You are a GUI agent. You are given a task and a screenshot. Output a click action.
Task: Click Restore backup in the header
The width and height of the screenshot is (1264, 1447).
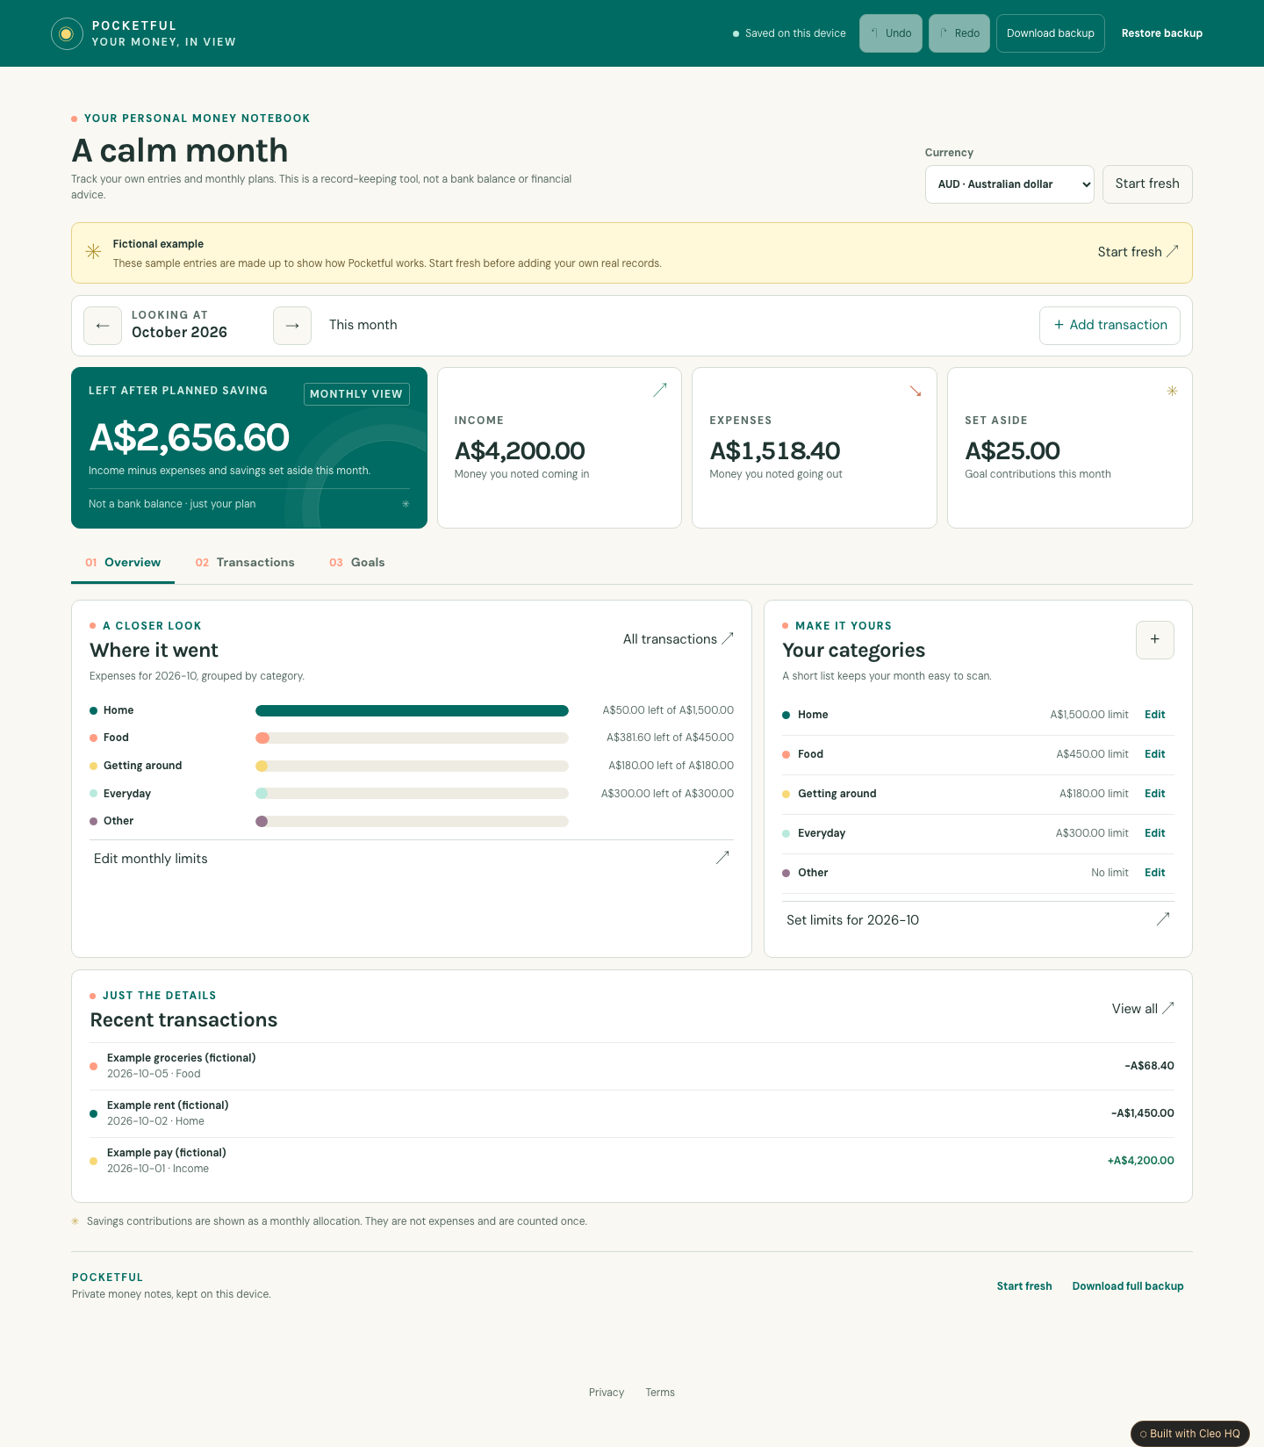click(x=1162, y=33)
